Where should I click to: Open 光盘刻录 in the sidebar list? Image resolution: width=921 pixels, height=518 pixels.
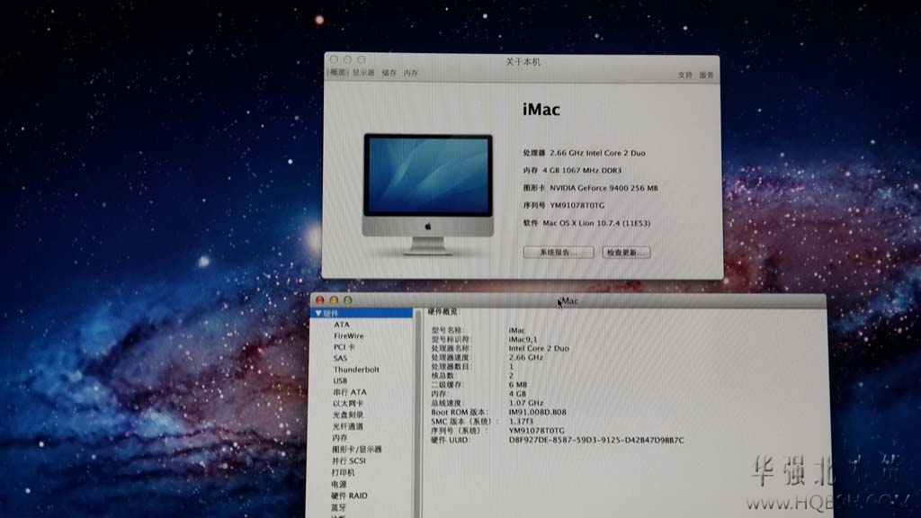pos(348,415)
